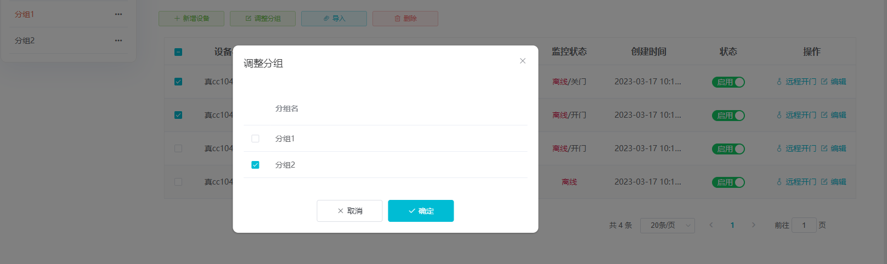
Task: Select 分组2 row label in dialog
Action: [x=285, y=165]
